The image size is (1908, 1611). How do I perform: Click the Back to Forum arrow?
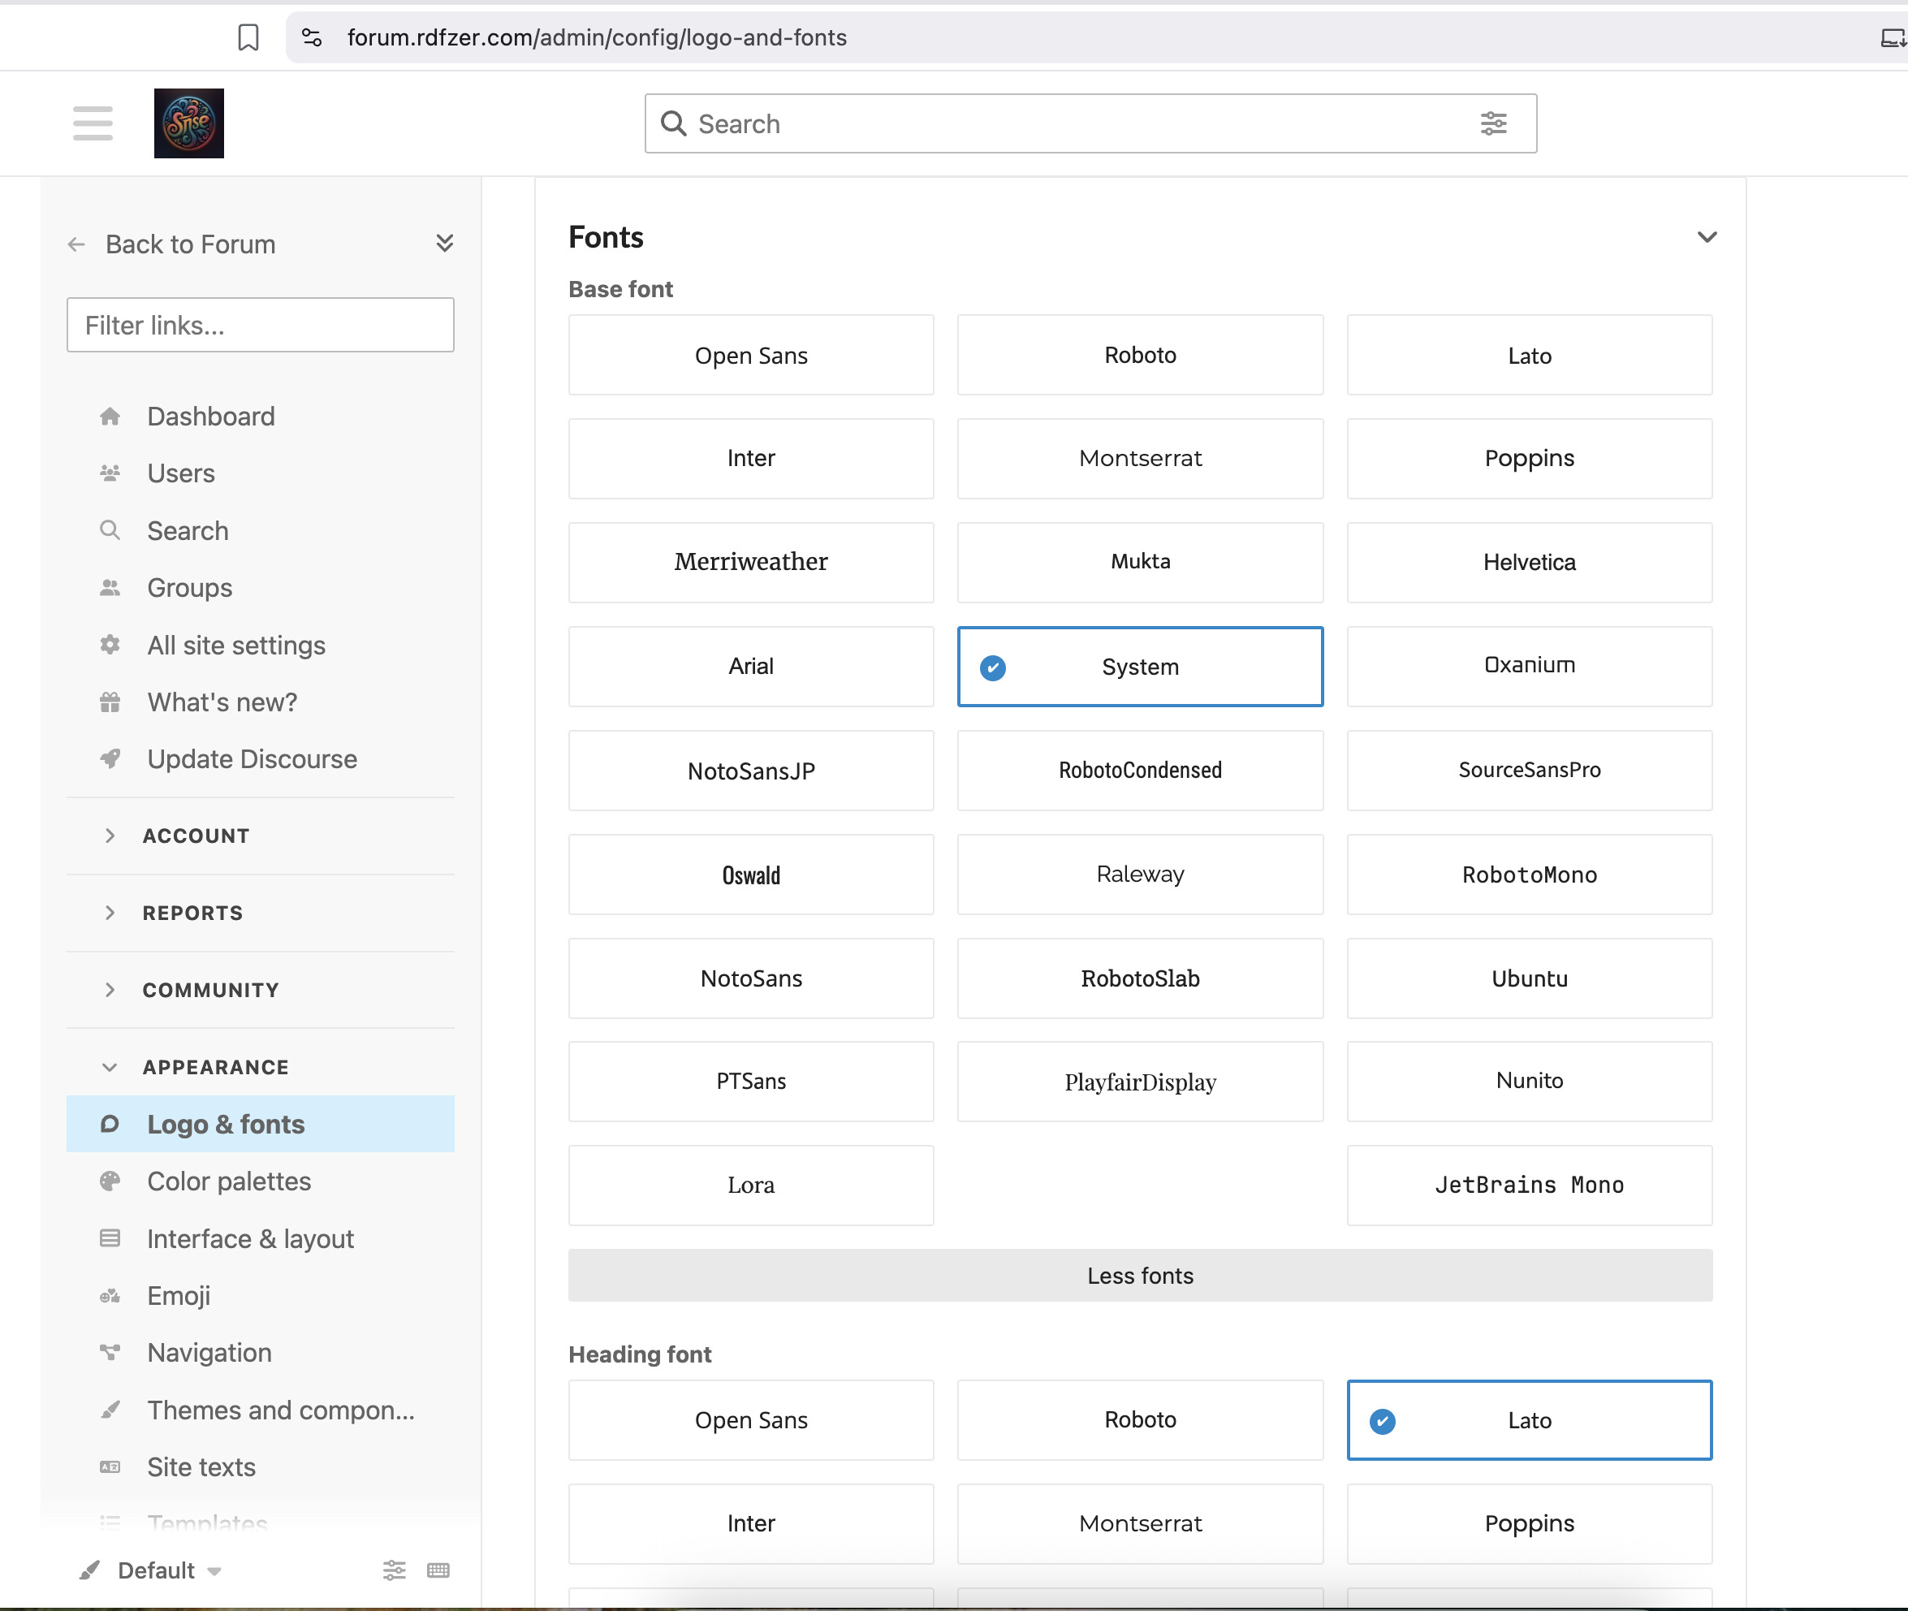click(x=76, y=244)
